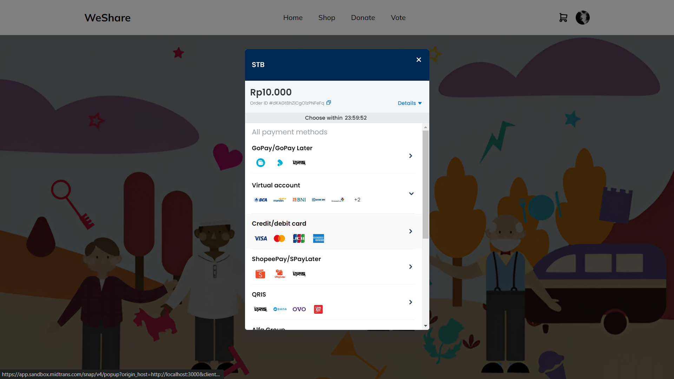674x379 pixels.
Task: Expand the Virtual account section
Action: (x=411, y=194)
